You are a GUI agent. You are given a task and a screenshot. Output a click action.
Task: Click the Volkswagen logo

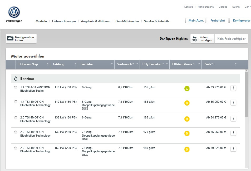14,12
